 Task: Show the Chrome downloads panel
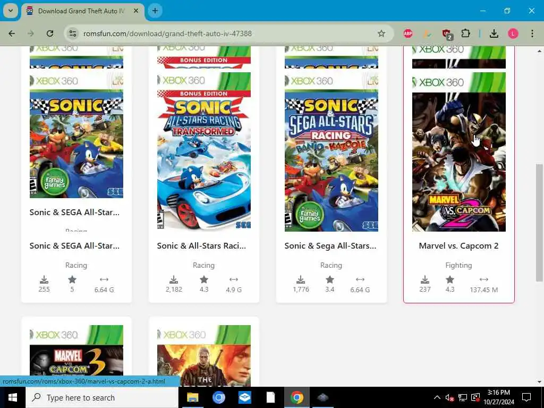494,33
